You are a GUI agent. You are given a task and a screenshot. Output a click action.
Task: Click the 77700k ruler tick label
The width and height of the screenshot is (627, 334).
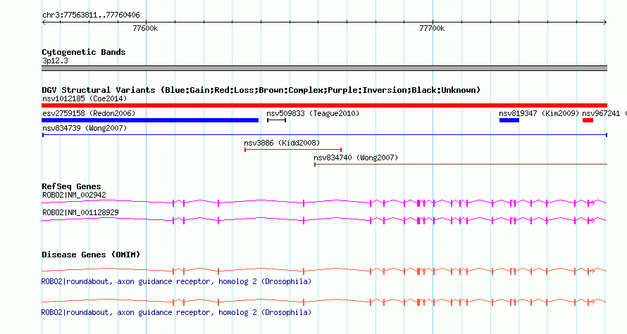pos(432,28)
